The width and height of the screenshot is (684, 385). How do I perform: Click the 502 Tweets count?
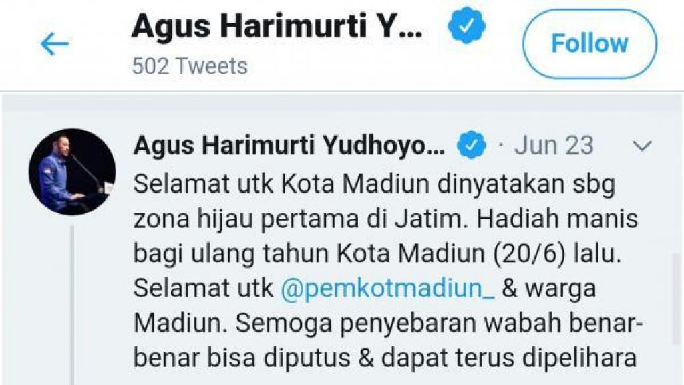[190, 66]
